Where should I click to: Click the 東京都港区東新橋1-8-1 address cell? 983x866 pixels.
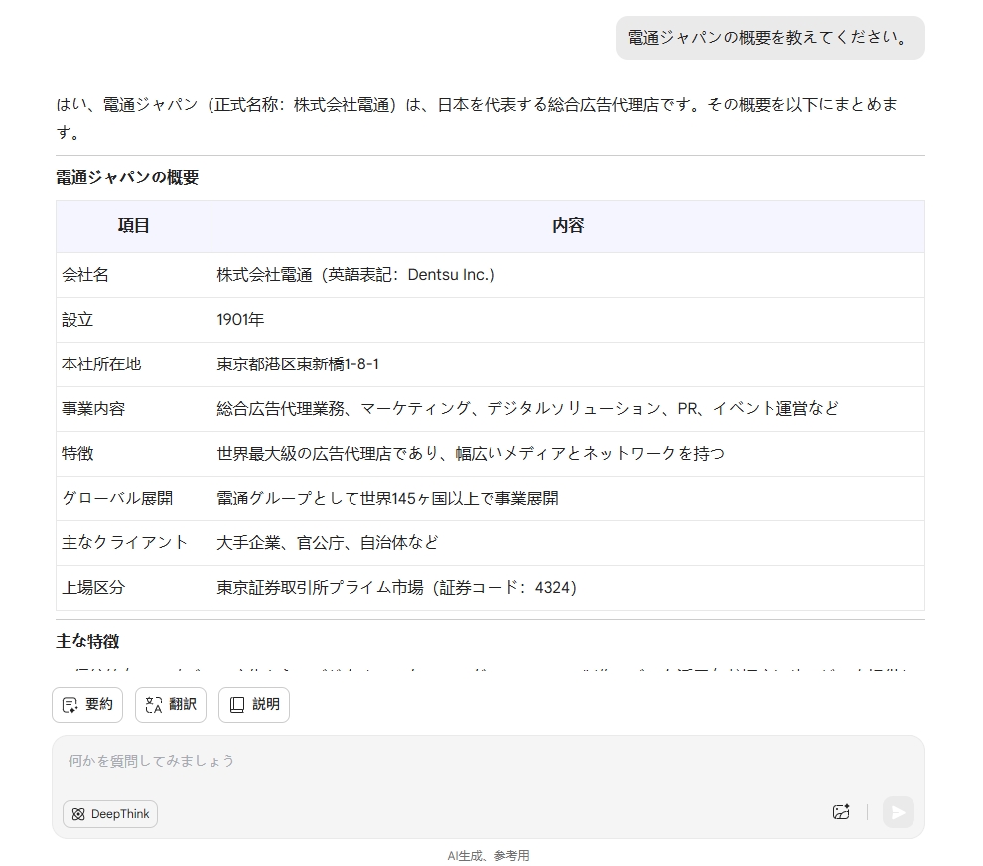(568, 364)
